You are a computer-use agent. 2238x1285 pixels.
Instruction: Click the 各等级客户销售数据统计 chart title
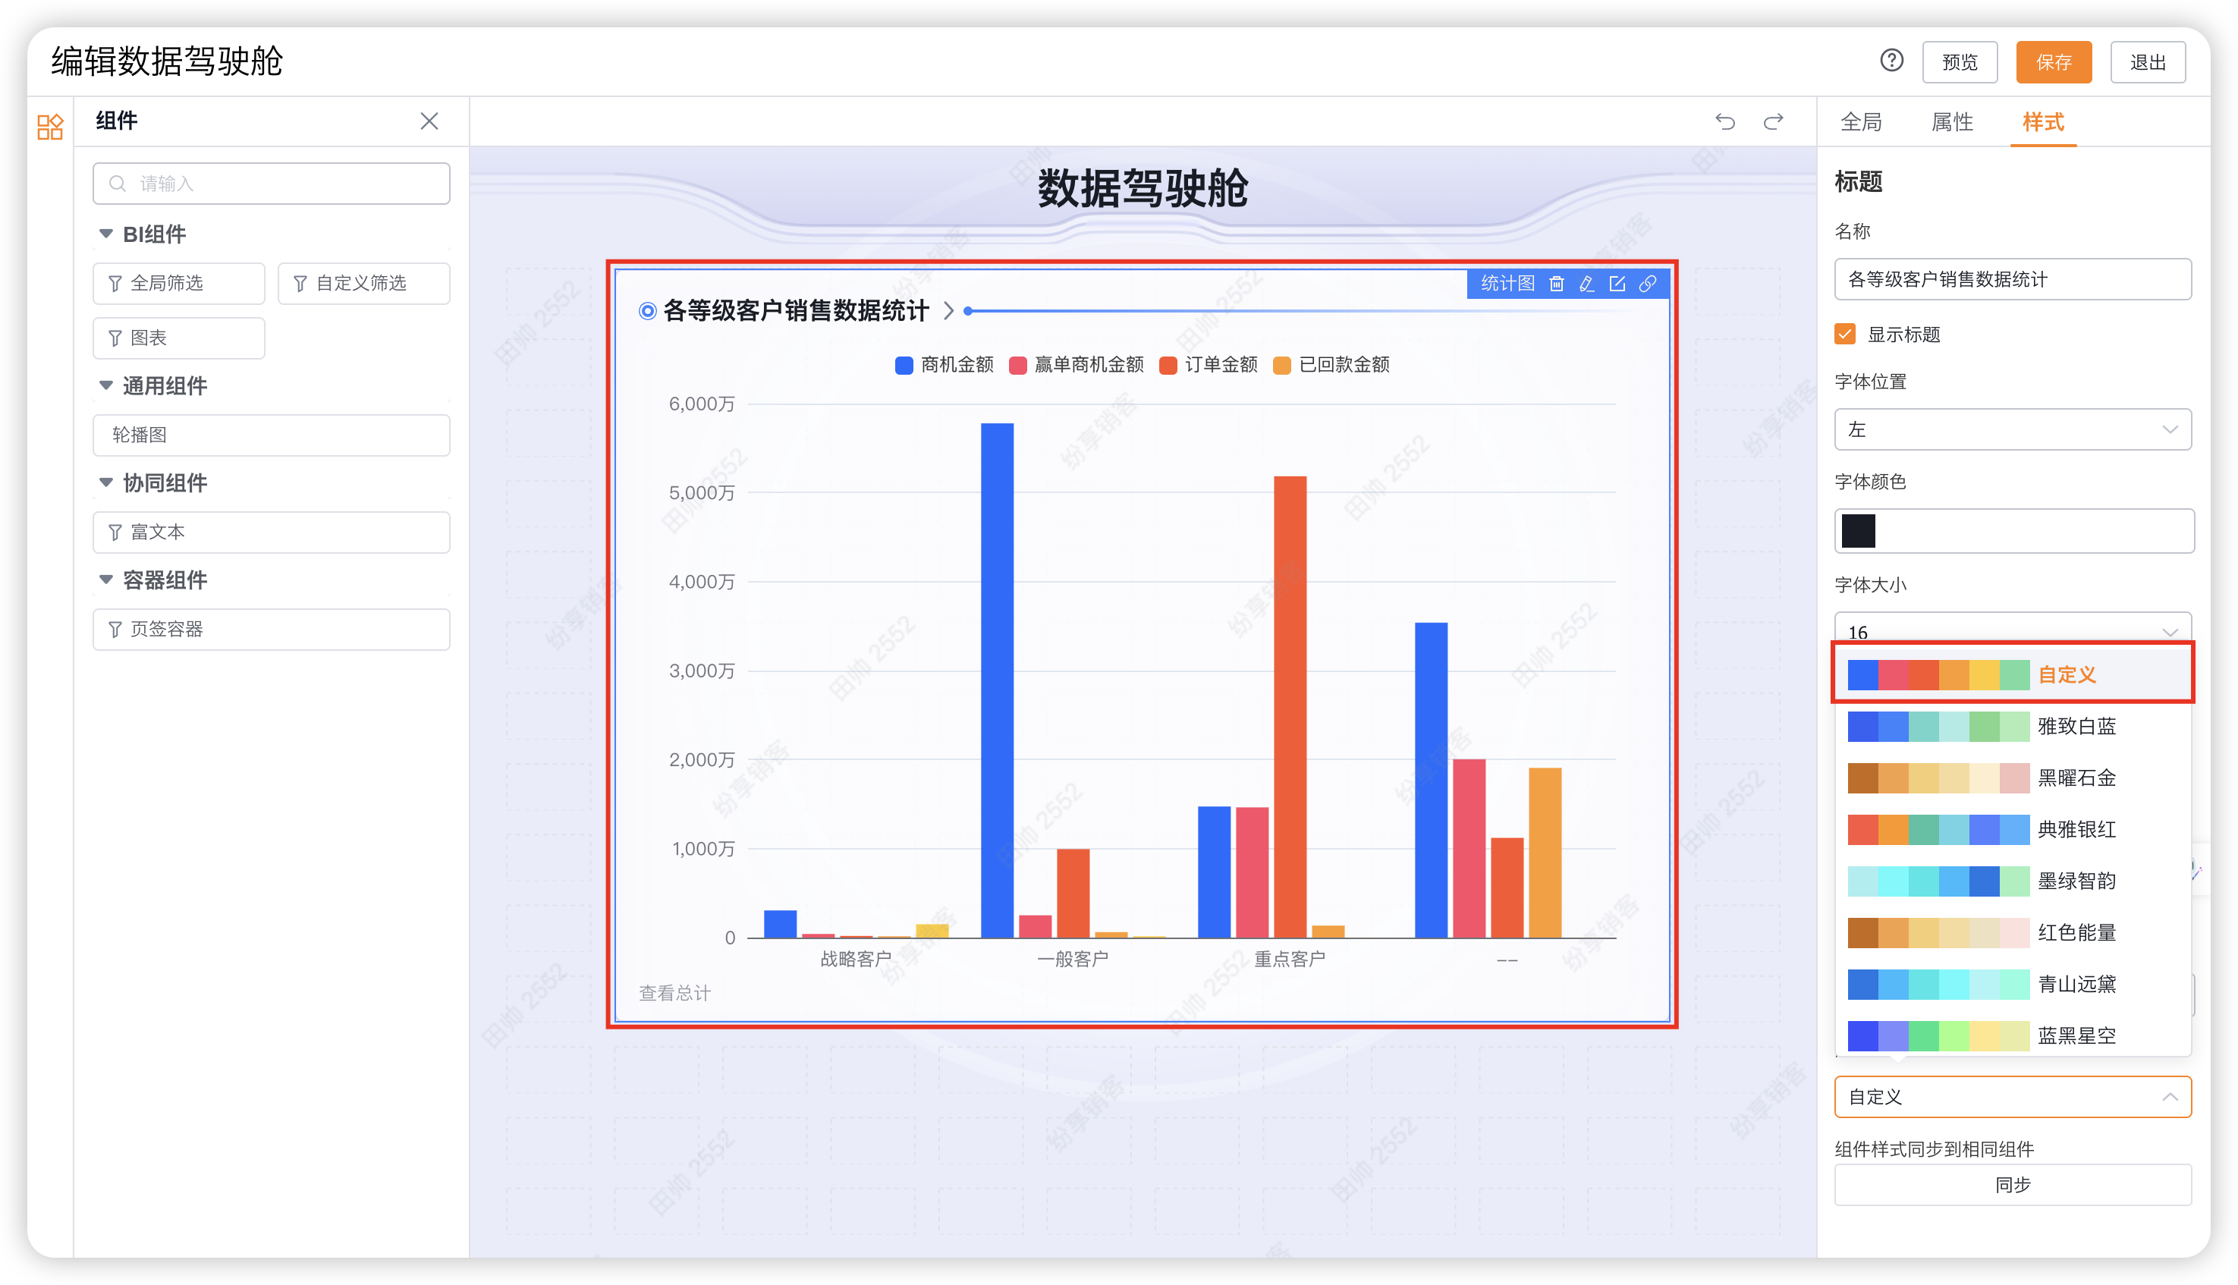(795, 311)
